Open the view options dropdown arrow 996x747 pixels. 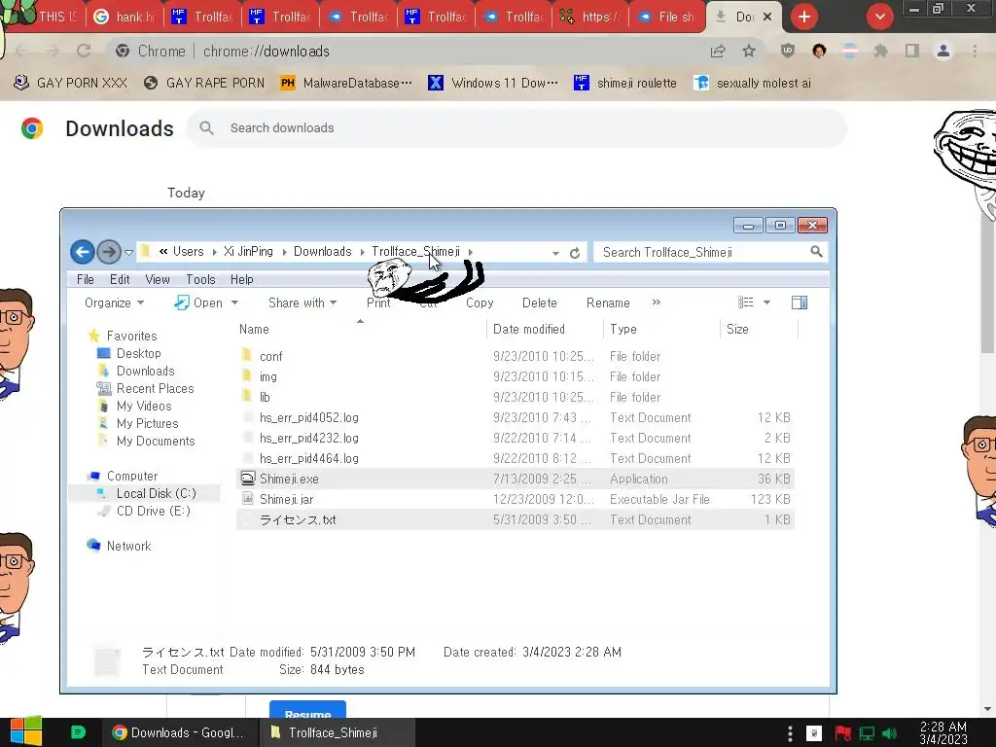[x=766, y=303]
